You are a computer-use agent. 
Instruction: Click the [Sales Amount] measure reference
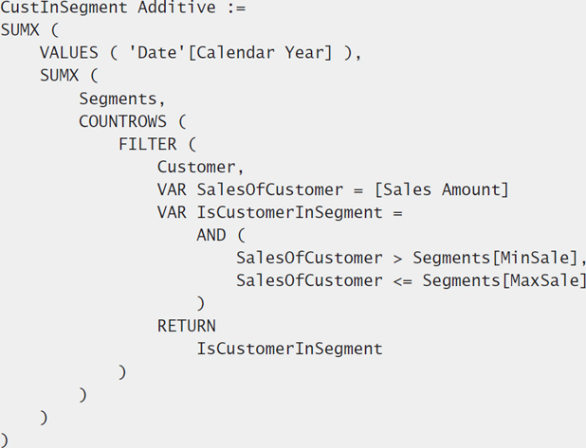[x=441, y=189]
